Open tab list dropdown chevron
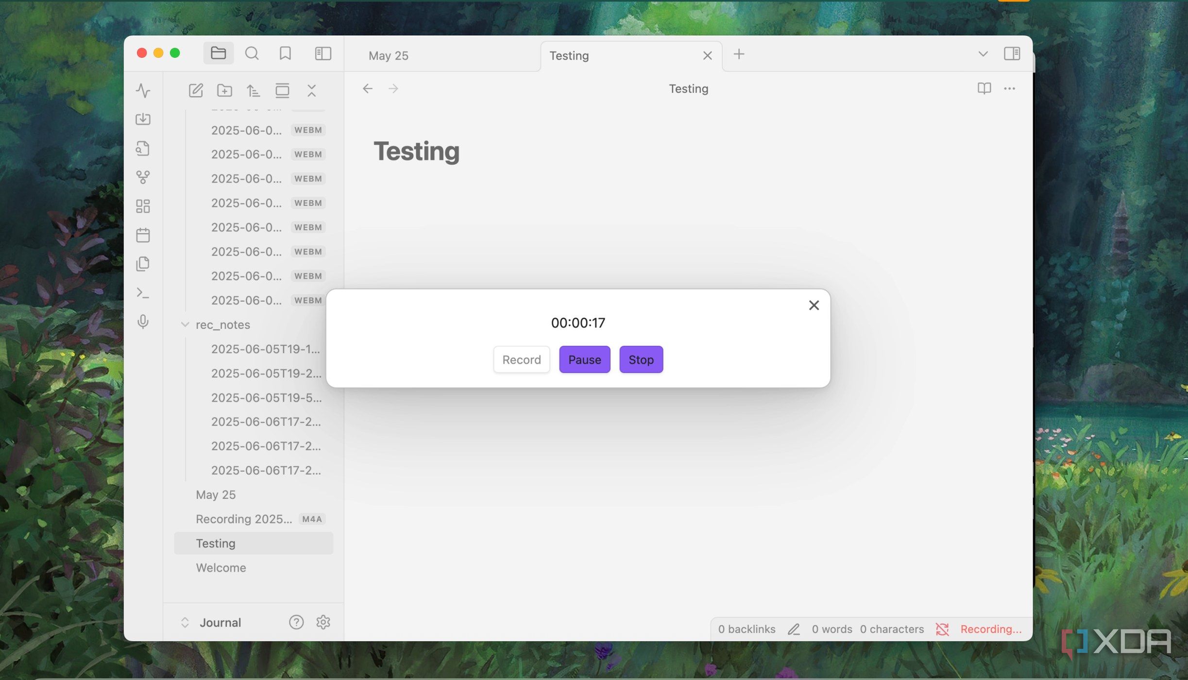Screen dimensions: 1188x680 pos(983,53)
